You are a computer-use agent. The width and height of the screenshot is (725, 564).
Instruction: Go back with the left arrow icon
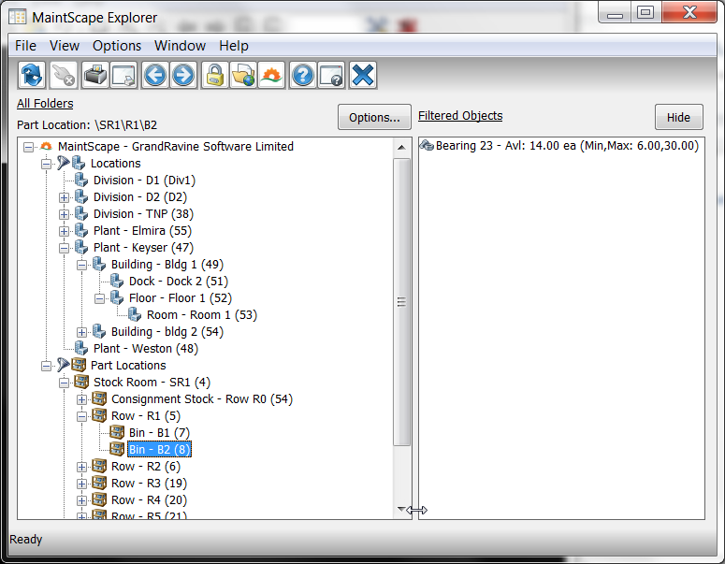155,75
